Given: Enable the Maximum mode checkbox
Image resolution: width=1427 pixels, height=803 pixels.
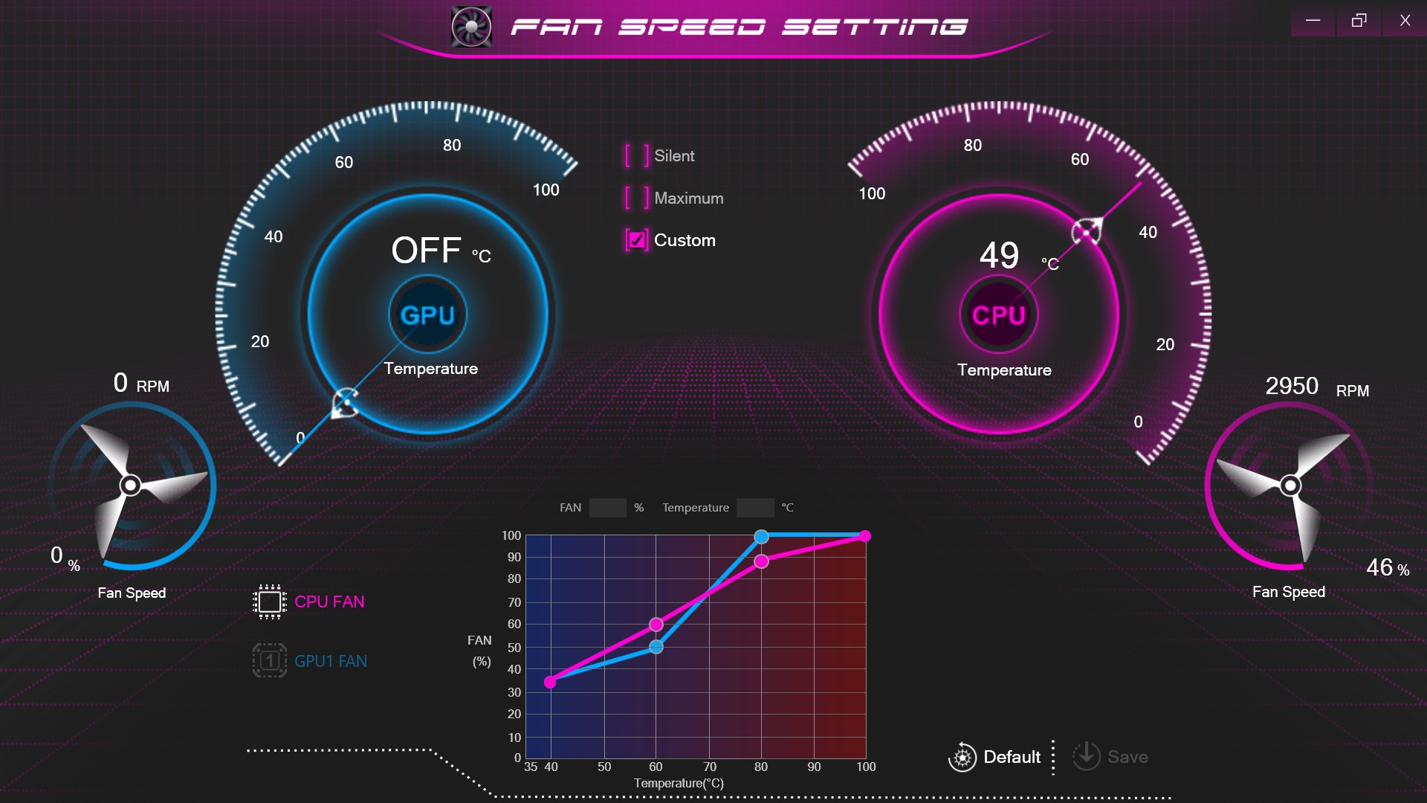Looking at the screenshot, I should click(637, 199).
